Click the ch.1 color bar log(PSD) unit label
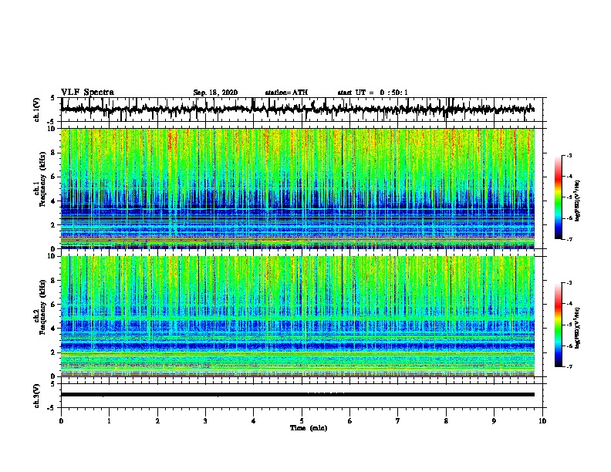The width and height of the screenshot is (611, 472). pyautogui.click(x=578, y=201)
